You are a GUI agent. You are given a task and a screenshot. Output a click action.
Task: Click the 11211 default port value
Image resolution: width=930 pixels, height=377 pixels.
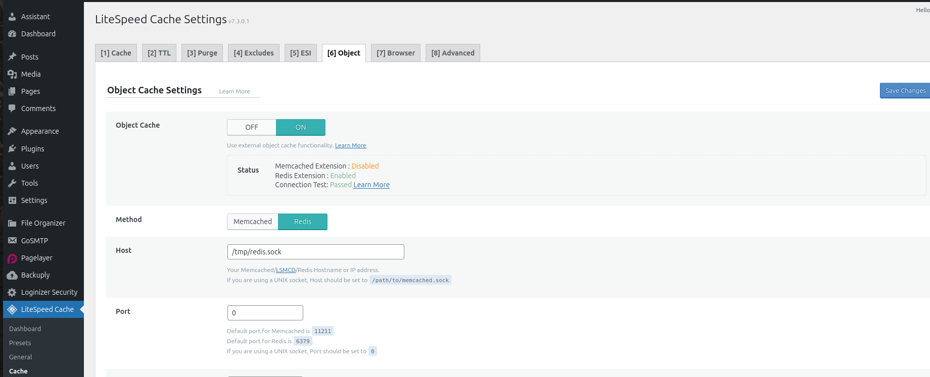[x=323, y=331]
